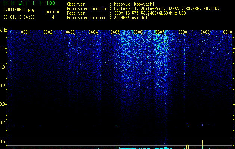The width and height of the screenshot is (235, 149).
Task: Click the 0601 time marker
Action: click(25, 32)
